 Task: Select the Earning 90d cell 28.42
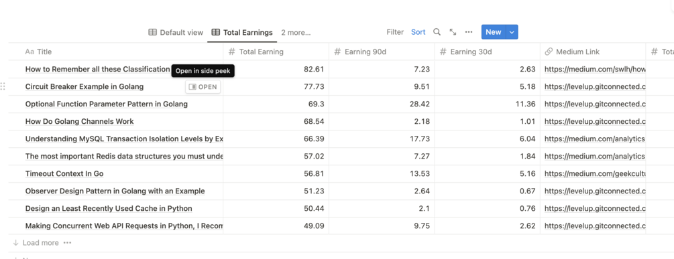[x=382, y=104]
